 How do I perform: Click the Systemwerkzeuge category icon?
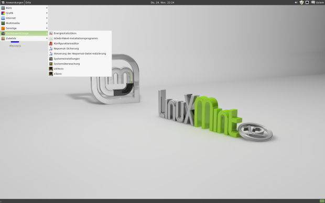point(3,33)
